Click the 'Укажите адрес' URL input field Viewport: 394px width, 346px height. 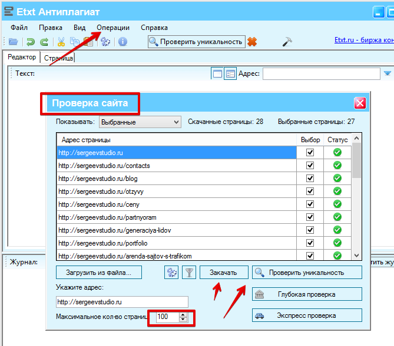tap(122, 302)
